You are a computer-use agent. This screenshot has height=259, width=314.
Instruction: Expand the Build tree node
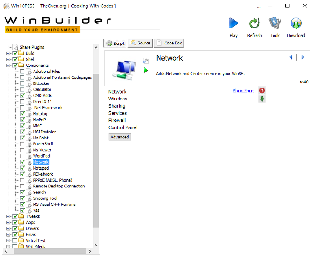coord(8,53)
